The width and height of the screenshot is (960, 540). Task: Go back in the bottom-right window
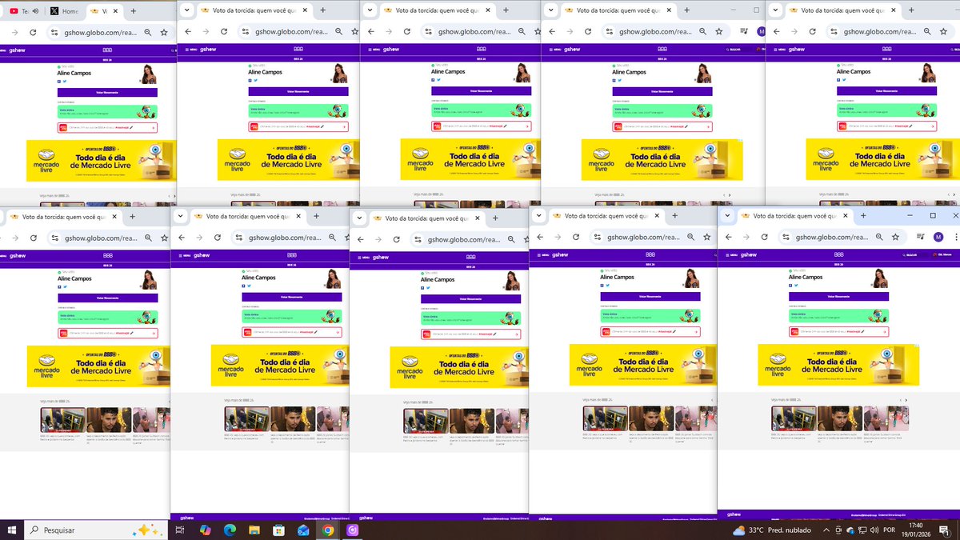tap(730, 237)
